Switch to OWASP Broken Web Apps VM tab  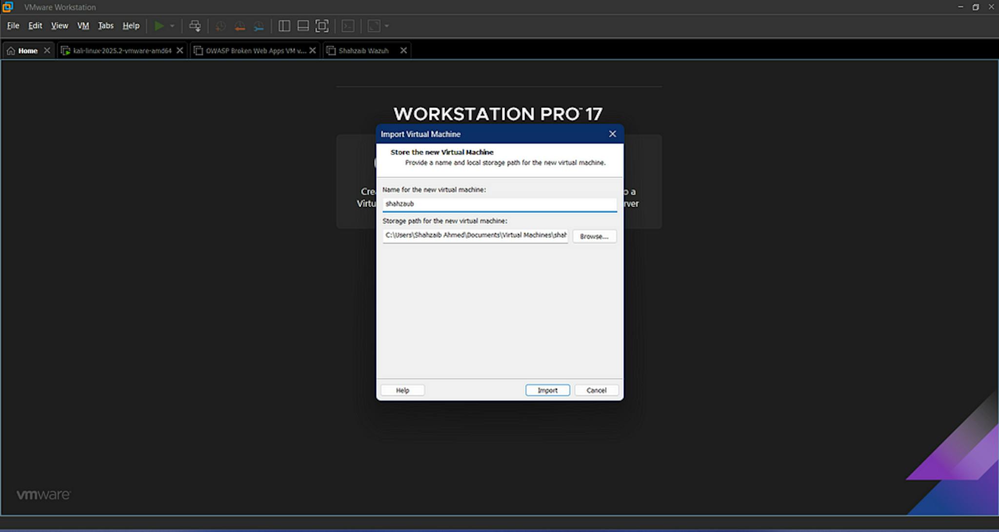256,51
